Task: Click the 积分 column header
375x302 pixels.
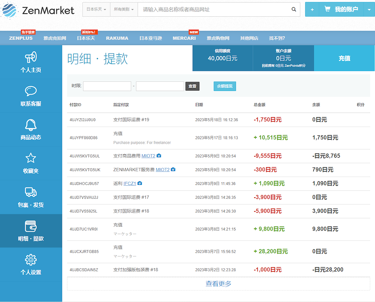Action: (360, 105)
